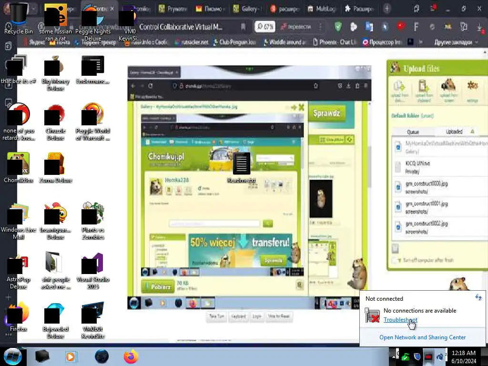488x366 pixels.
Task: Open the Club Penguin Journey bookmark
Action: [234, 42]
